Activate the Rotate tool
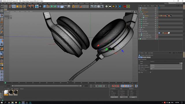 pyautogui.click(x=21, y=6)
